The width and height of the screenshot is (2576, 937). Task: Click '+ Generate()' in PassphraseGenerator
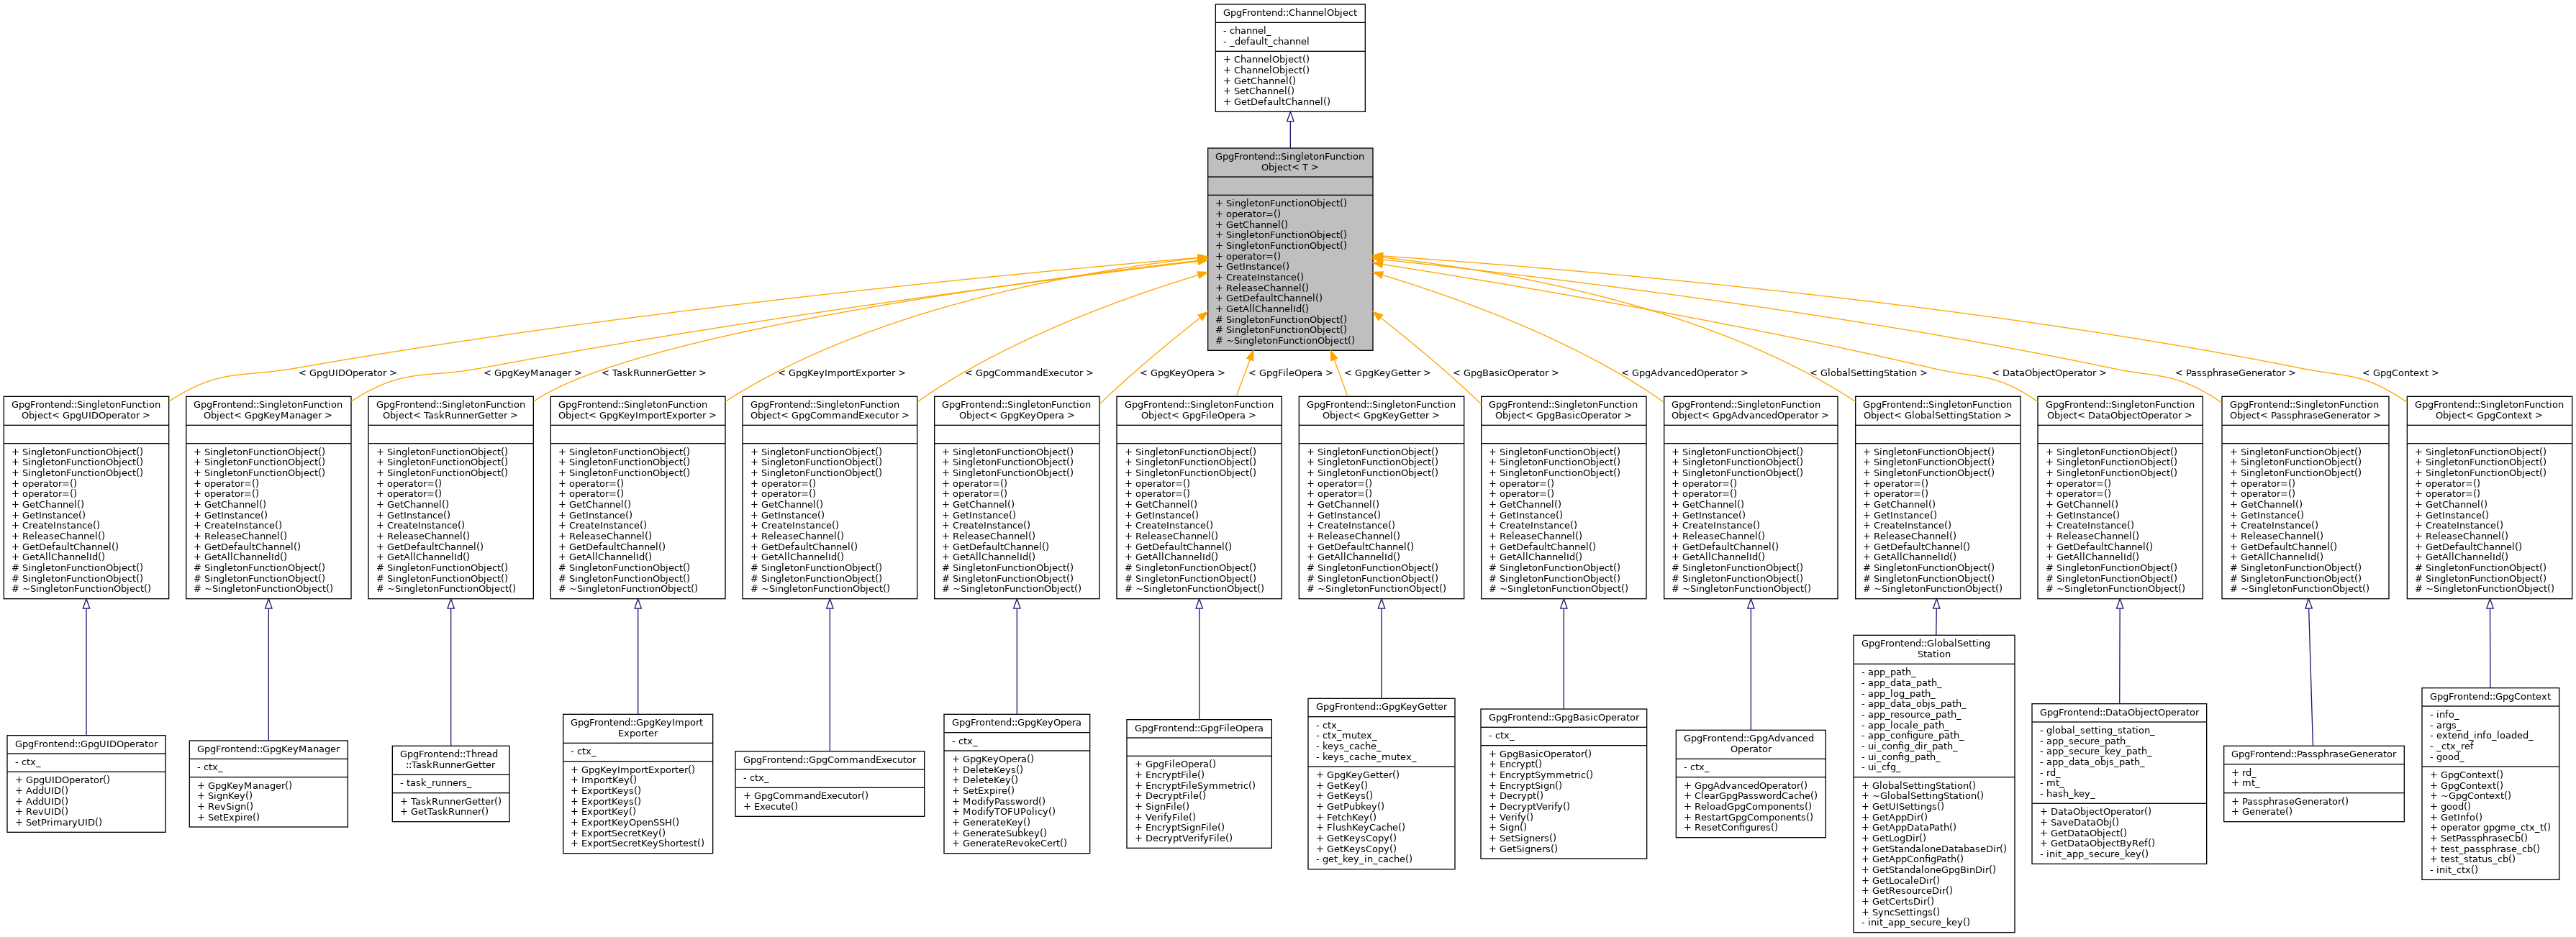[x=2261, y=812]
